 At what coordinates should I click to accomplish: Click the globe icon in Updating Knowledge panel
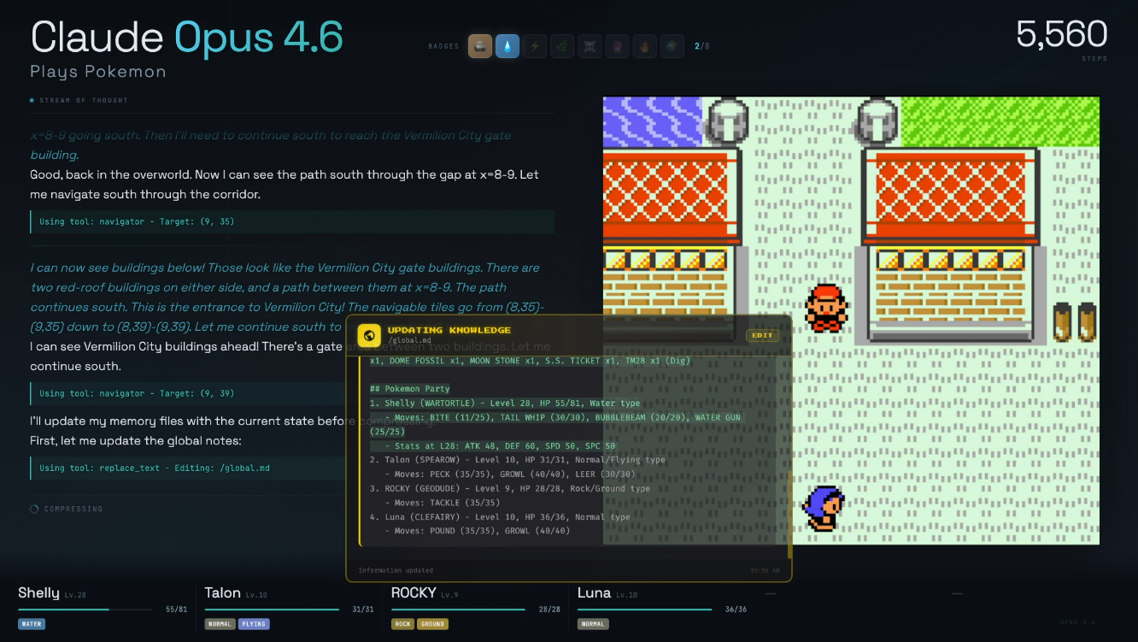(x=369, y=335)
